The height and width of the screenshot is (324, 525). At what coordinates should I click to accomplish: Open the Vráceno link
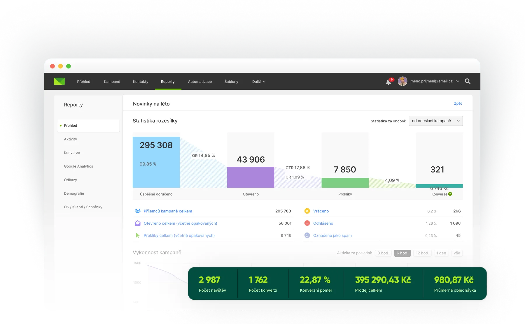(x=321, y=211)
